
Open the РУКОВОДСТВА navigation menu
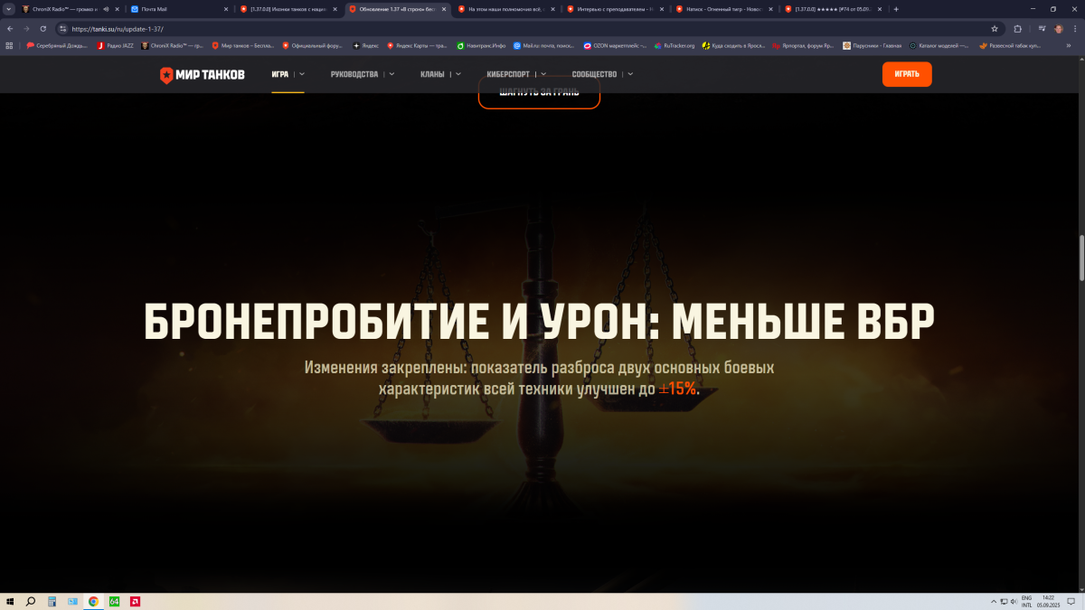(354, 74)
